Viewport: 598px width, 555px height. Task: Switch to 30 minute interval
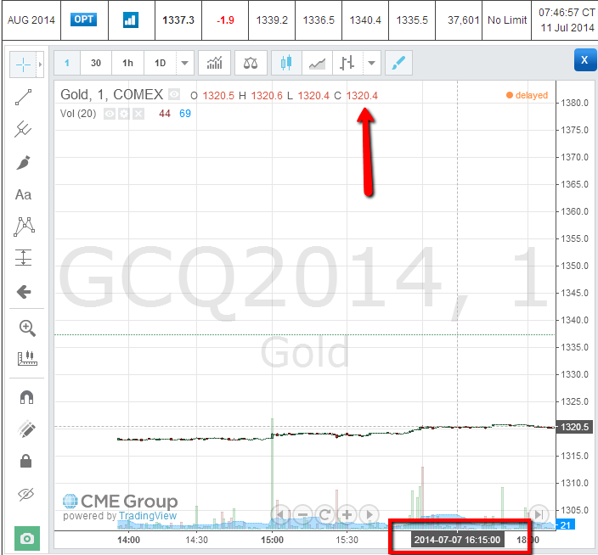(96, 63)
